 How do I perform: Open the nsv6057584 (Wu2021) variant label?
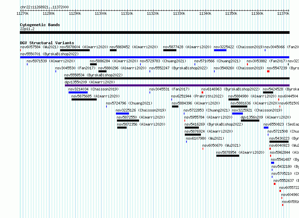(x=39, y=47)
